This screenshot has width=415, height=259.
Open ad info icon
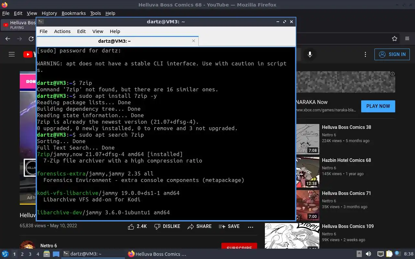[x=393, y=74]
